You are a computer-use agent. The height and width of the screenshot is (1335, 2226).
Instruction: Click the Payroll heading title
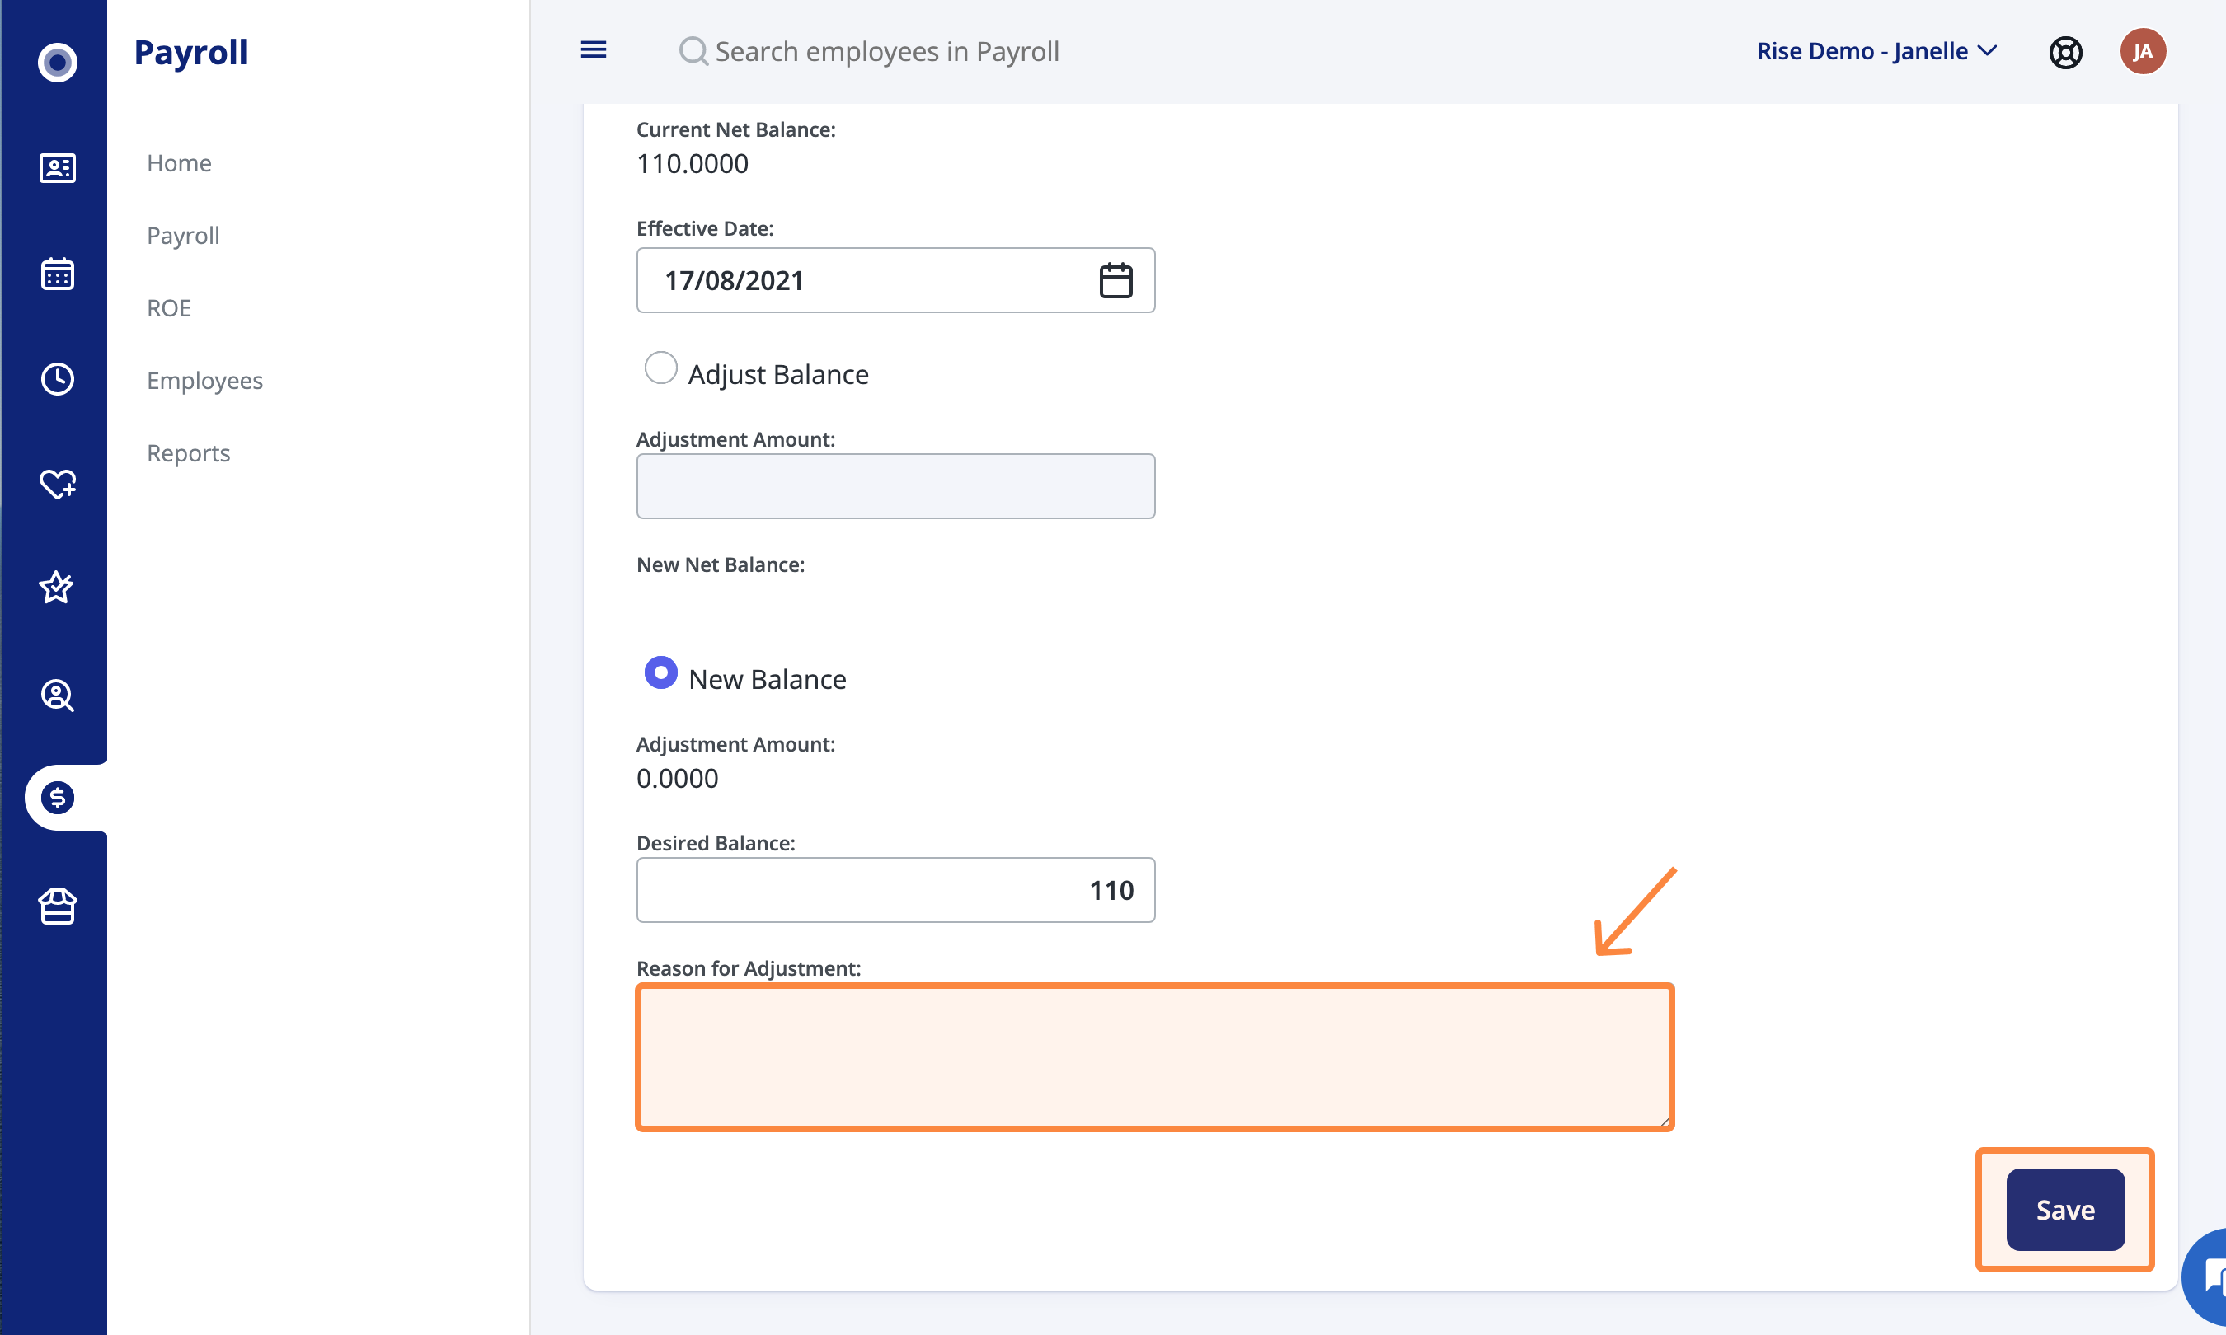click(x=190, y=52)
